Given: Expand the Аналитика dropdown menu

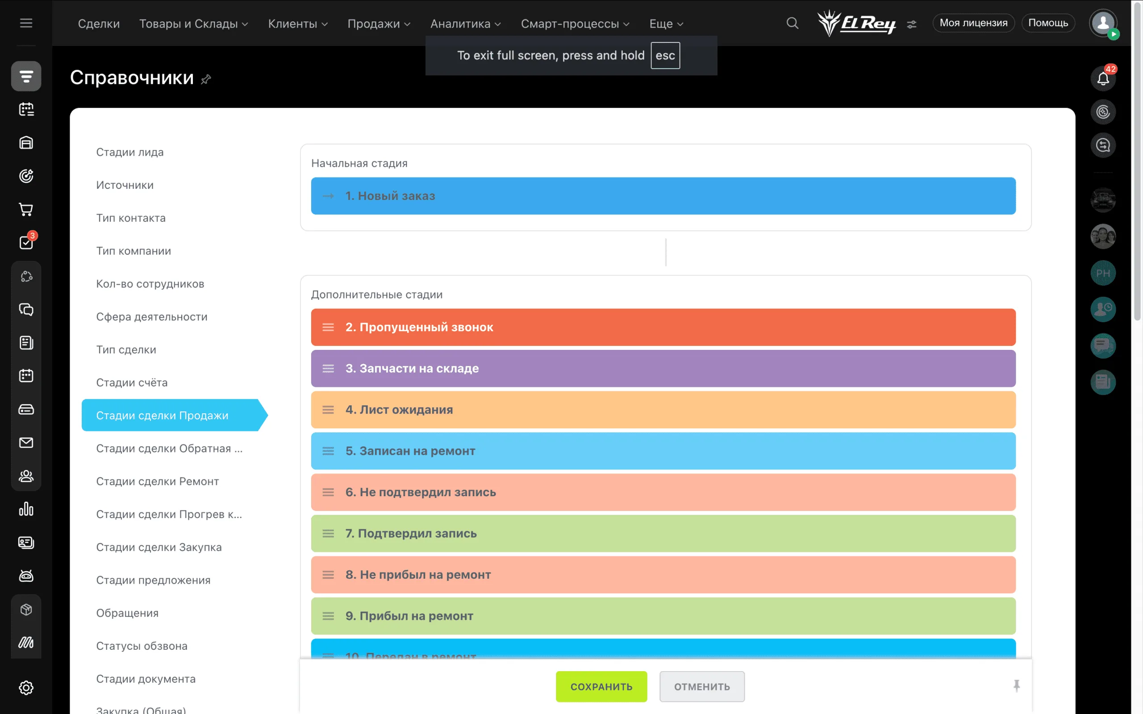Looking at the screenshot, I should pyautogui.click(x=465, y=24).
